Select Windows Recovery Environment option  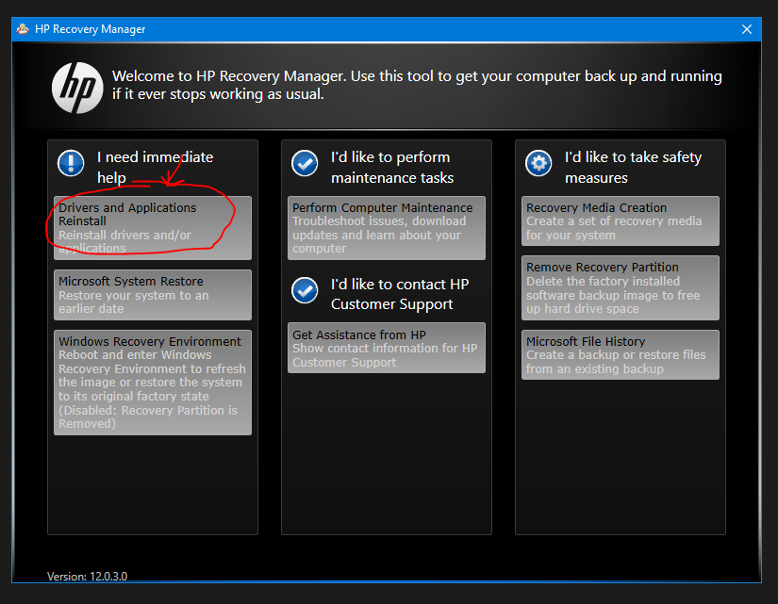point(152,382)
